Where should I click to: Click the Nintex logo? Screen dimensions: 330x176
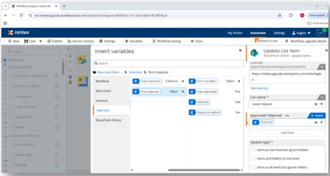tap(19, 32)
